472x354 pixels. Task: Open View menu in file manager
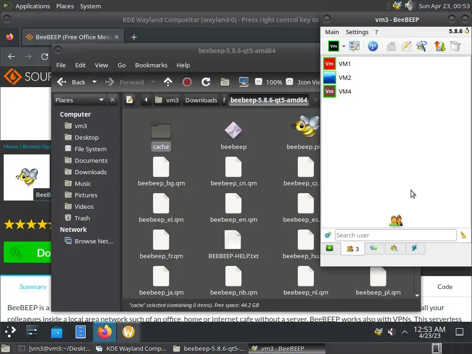(101, 65)
